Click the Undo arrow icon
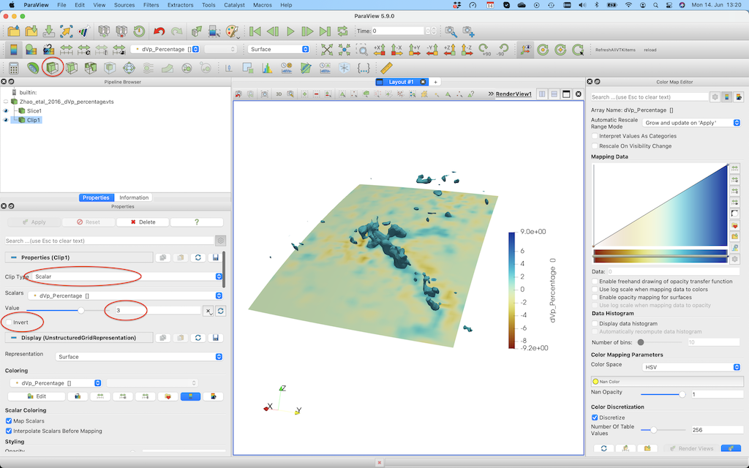This screenshot has height=468, width=749. (x=159, y=31)
